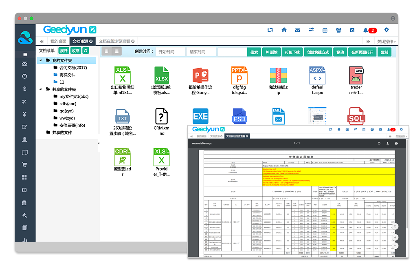The width and height of the screenshot is (413, 261).
Task: Refresh the document tree with the green refresh button
Action: (86, 51)
